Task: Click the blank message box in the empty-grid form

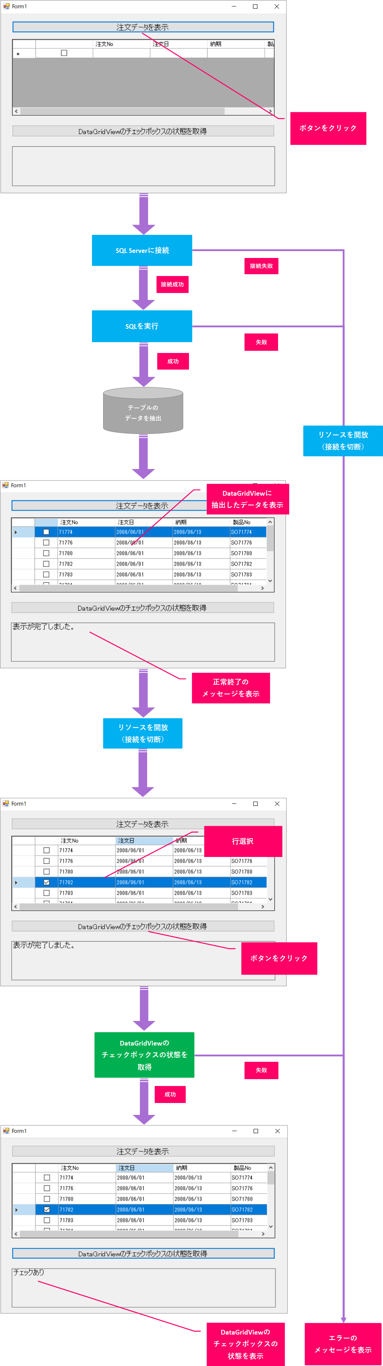Action: 143,166
